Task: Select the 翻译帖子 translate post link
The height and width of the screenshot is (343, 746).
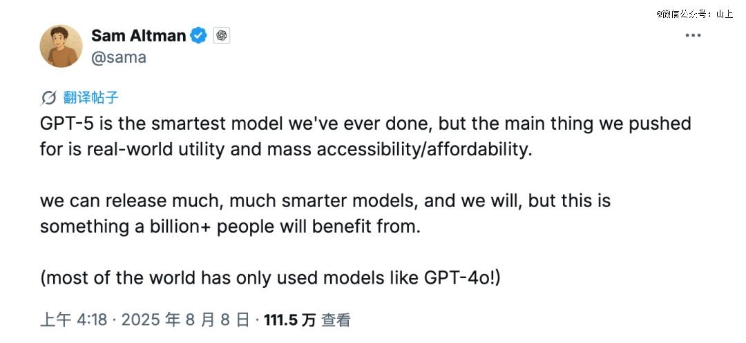Action: [90, 97]
